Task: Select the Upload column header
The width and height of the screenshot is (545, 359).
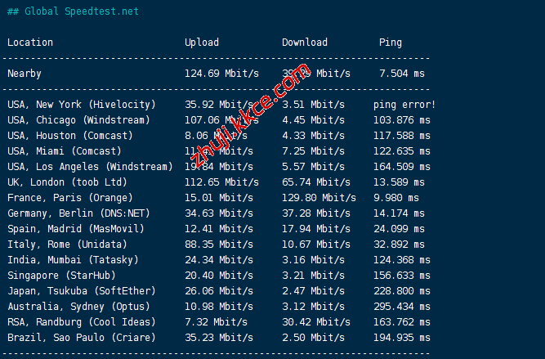Action: click(201, 43)
